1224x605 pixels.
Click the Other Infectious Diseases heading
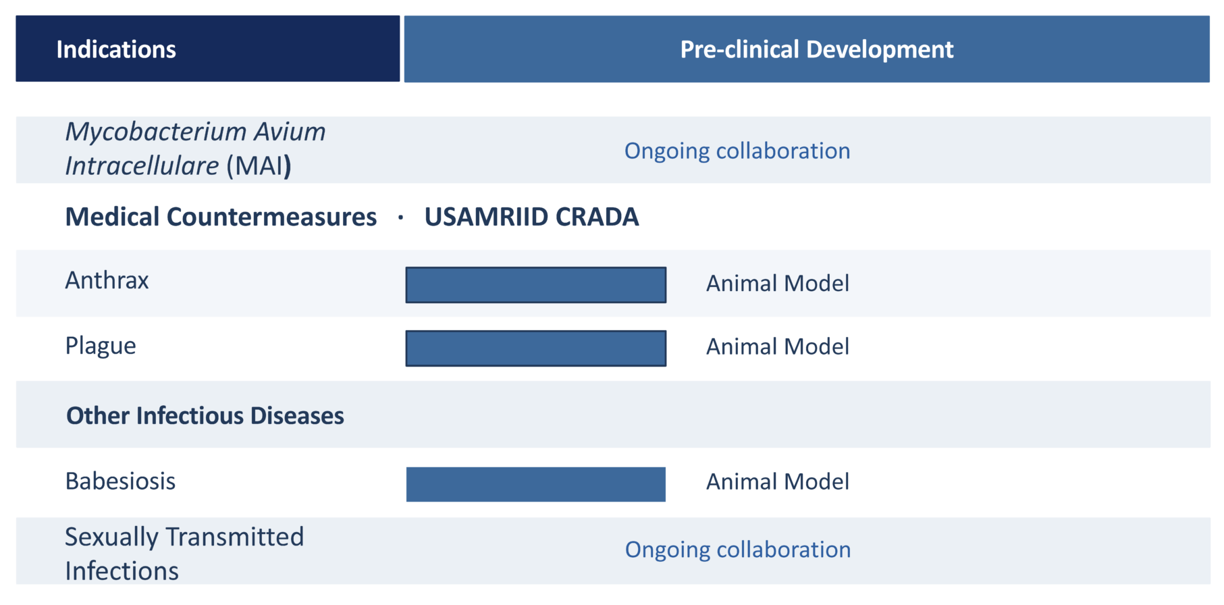pyautogui.click(x=205, y=416)
